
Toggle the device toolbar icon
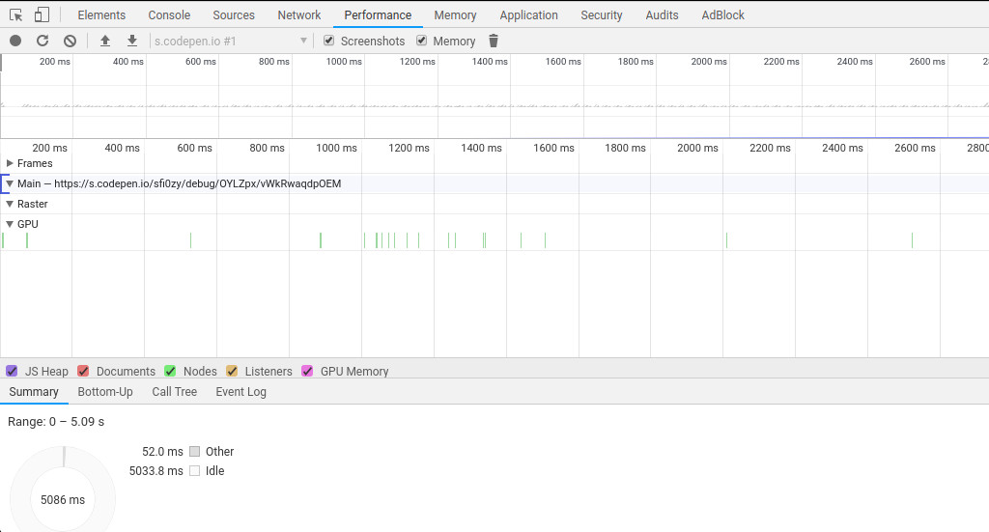click(42, 14)
